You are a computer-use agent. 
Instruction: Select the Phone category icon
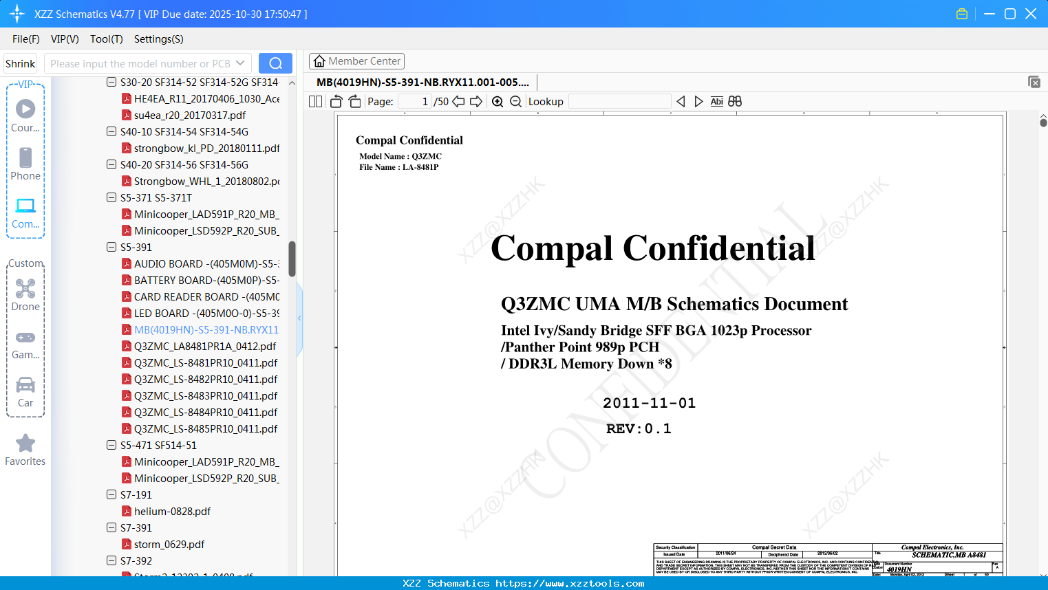[x=25, y=164]
